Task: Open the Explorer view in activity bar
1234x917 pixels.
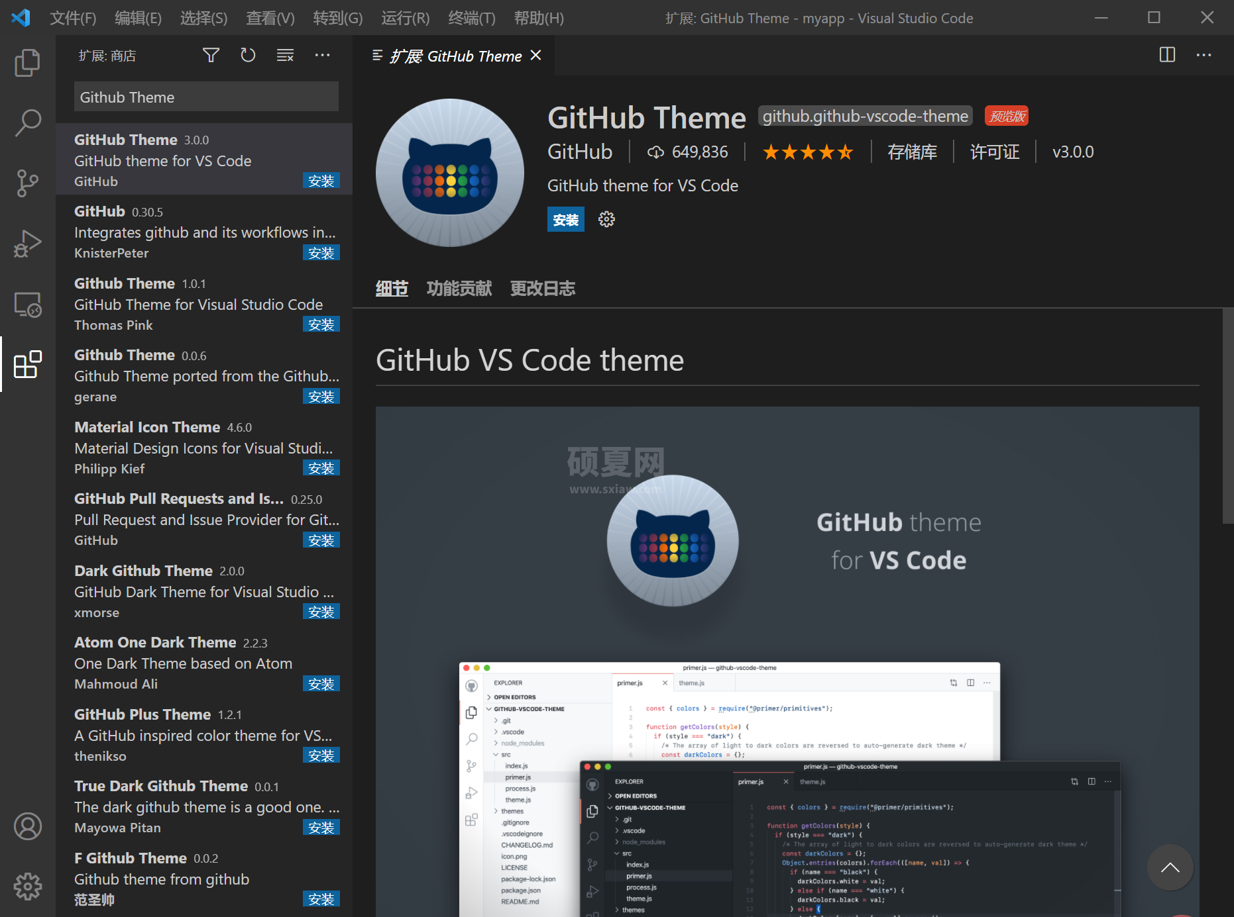Action: tap(27, 63)
